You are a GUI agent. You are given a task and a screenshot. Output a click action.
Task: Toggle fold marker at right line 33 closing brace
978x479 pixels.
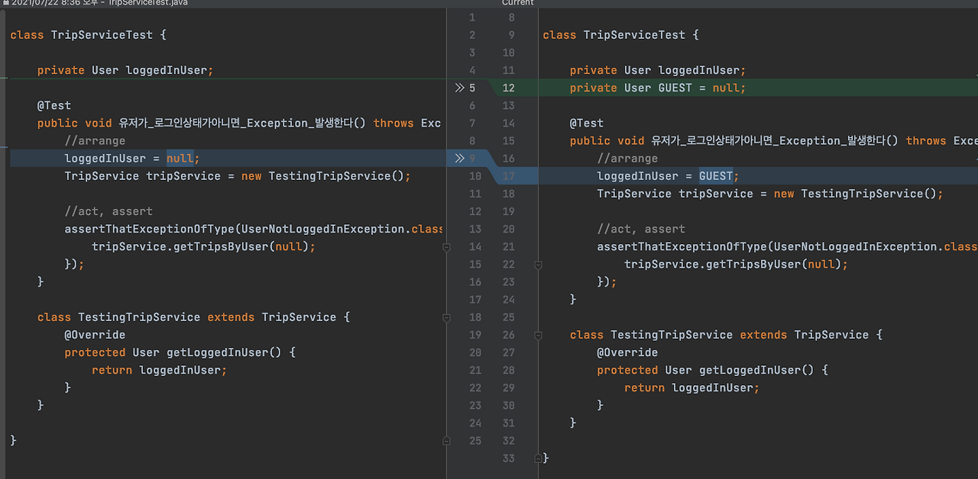(x=538, y=458)
